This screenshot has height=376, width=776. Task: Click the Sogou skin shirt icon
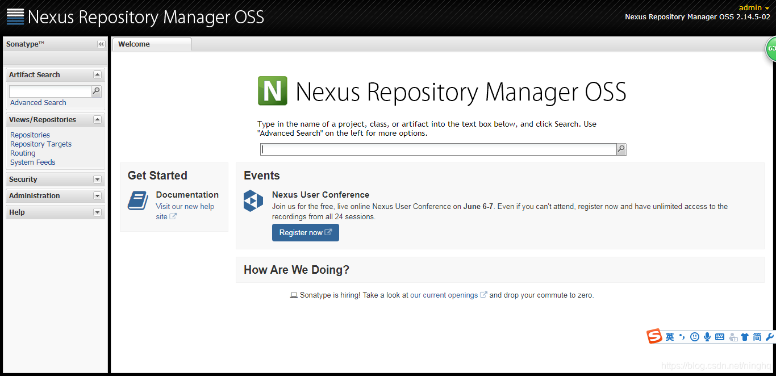(745, 337)
